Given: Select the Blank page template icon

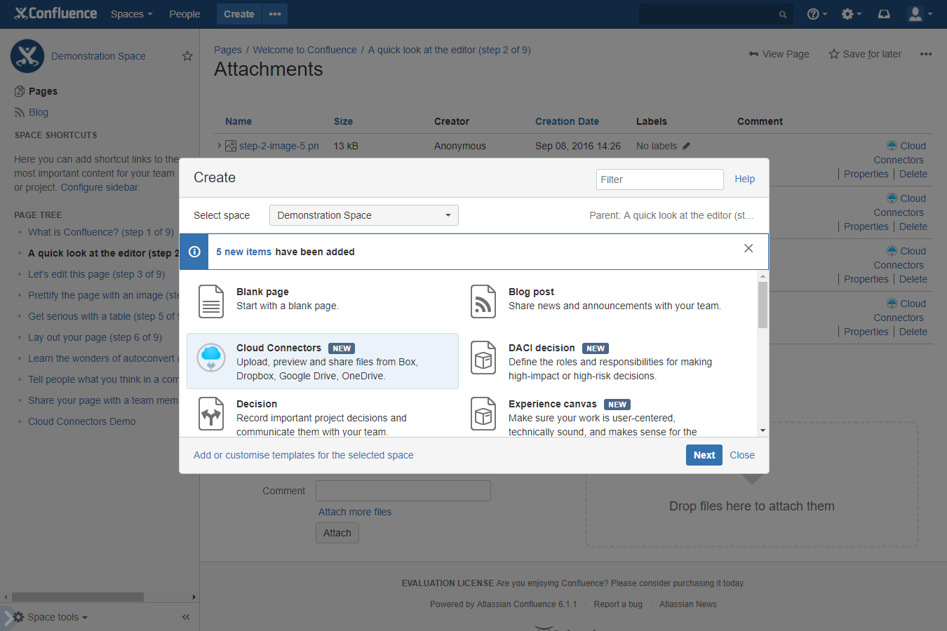Looking at the screenshot, I should [x=211, y=301].
